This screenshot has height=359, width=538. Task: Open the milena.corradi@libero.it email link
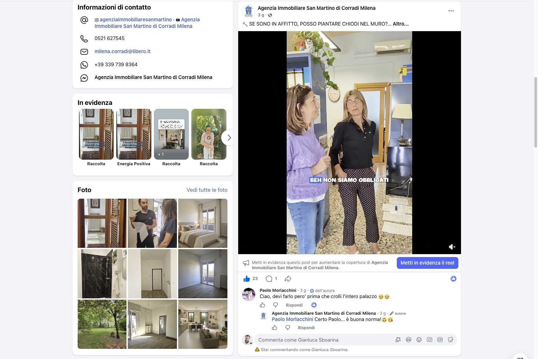point(123,51)
